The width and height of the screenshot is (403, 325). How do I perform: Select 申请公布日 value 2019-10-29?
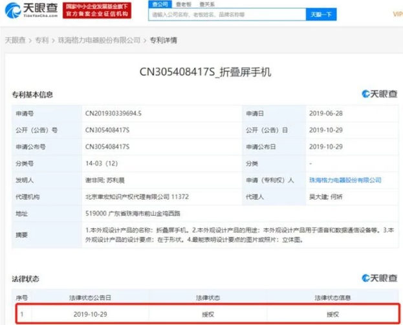(326, 147)
